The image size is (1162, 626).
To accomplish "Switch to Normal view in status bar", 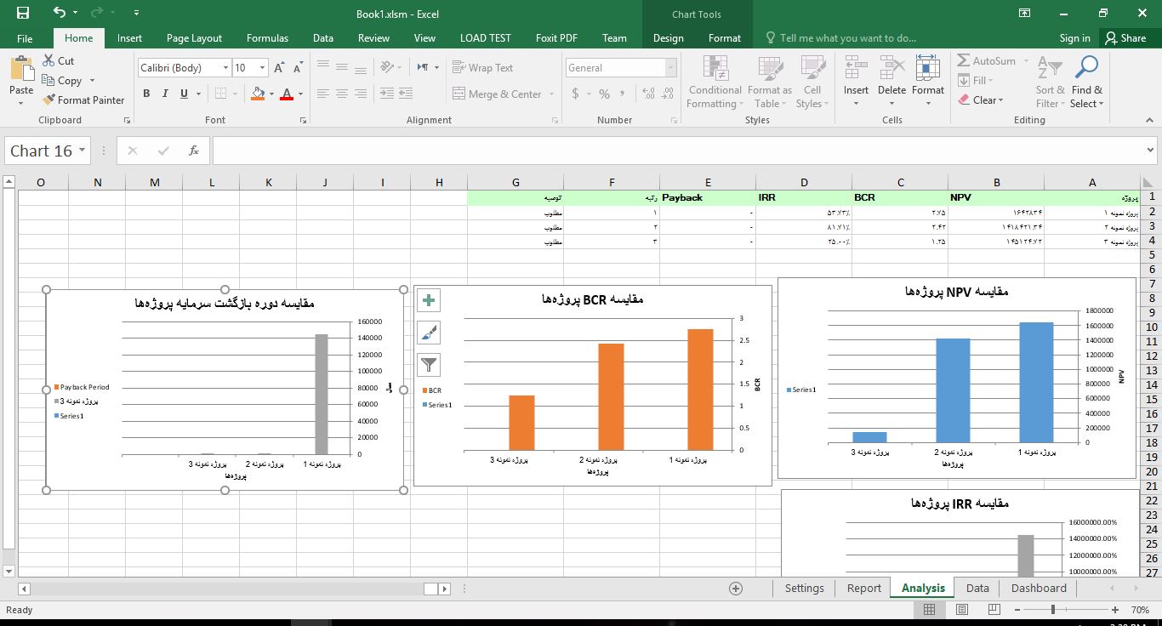I will (x=929, y=610).
